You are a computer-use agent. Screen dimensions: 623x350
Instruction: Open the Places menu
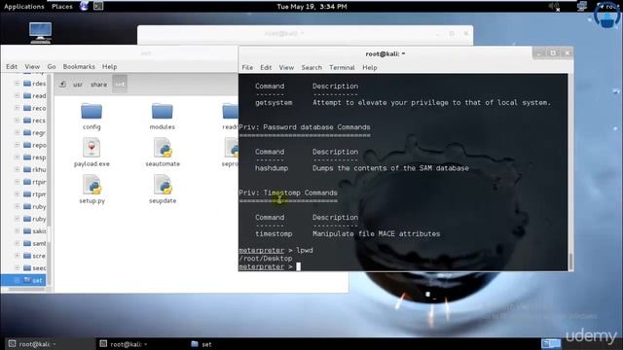click(x=62, y=7)
